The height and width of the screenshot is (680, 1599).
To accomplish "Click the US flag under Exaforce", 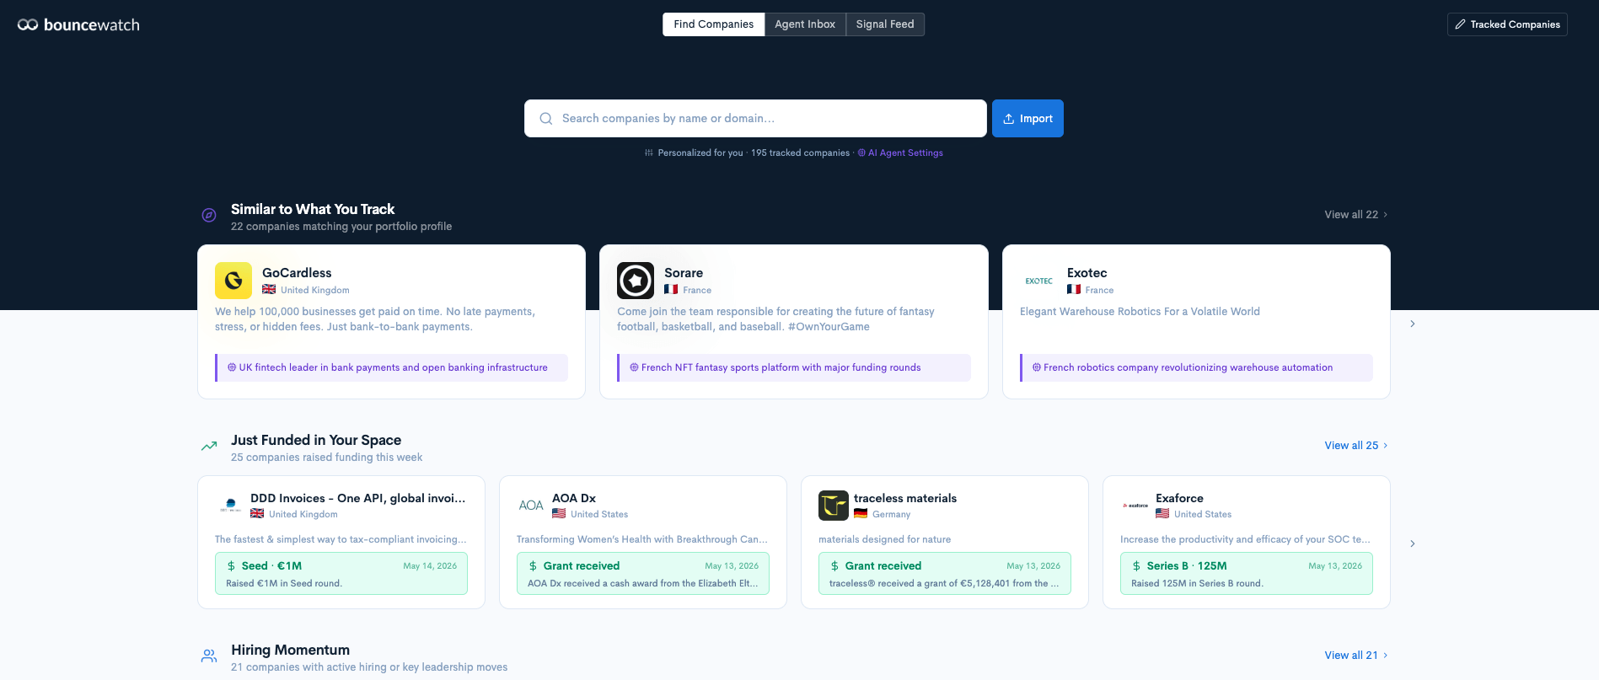I will 1162,514.
